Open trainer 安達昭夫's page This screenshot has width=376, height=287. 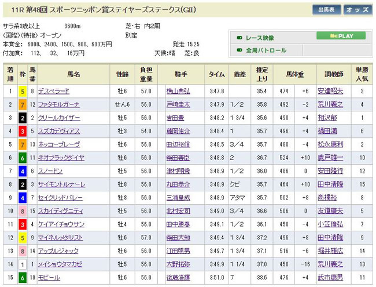coord(330,91)
